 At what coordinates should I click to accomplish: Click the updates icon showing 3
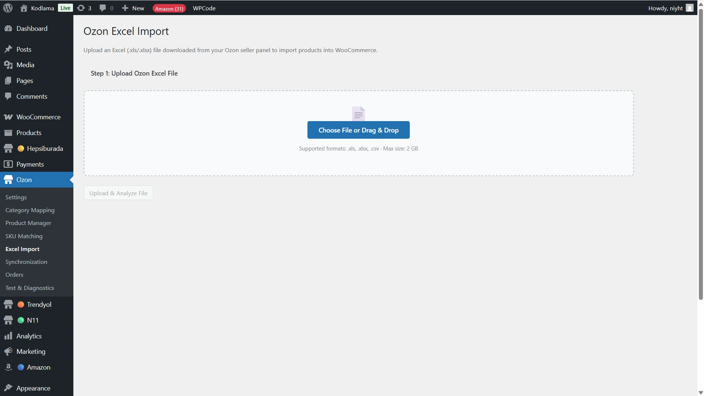81,8
